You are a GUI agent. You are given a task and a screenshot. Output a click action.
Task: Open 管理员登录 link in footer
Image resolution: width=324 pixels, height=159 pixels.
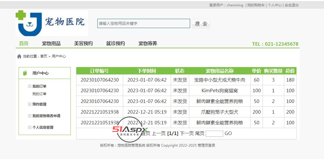tap(206, 145)
